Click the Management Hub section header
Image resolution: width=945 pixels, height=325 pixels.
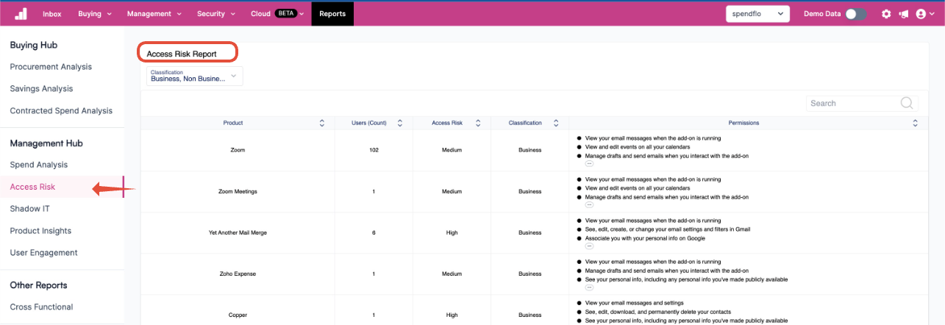[46, 143]
